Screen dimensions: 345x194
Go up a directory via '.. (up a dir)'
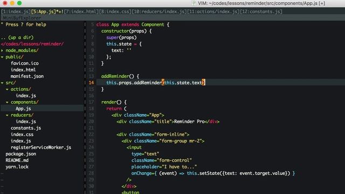[17, 37]
